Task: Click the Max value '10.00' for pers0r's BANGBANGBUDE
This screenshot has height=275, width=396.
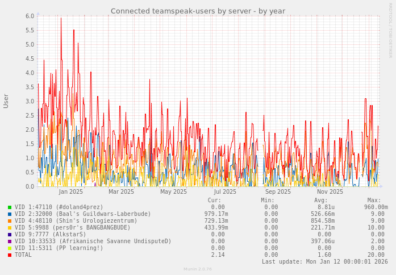Action: coord(376,228)
